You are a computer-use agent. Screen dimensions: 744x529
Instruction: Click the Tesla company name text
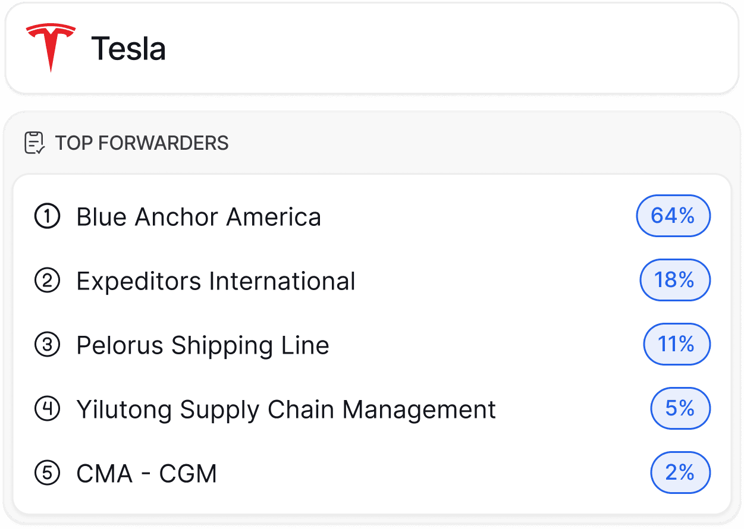coord(128,49)
